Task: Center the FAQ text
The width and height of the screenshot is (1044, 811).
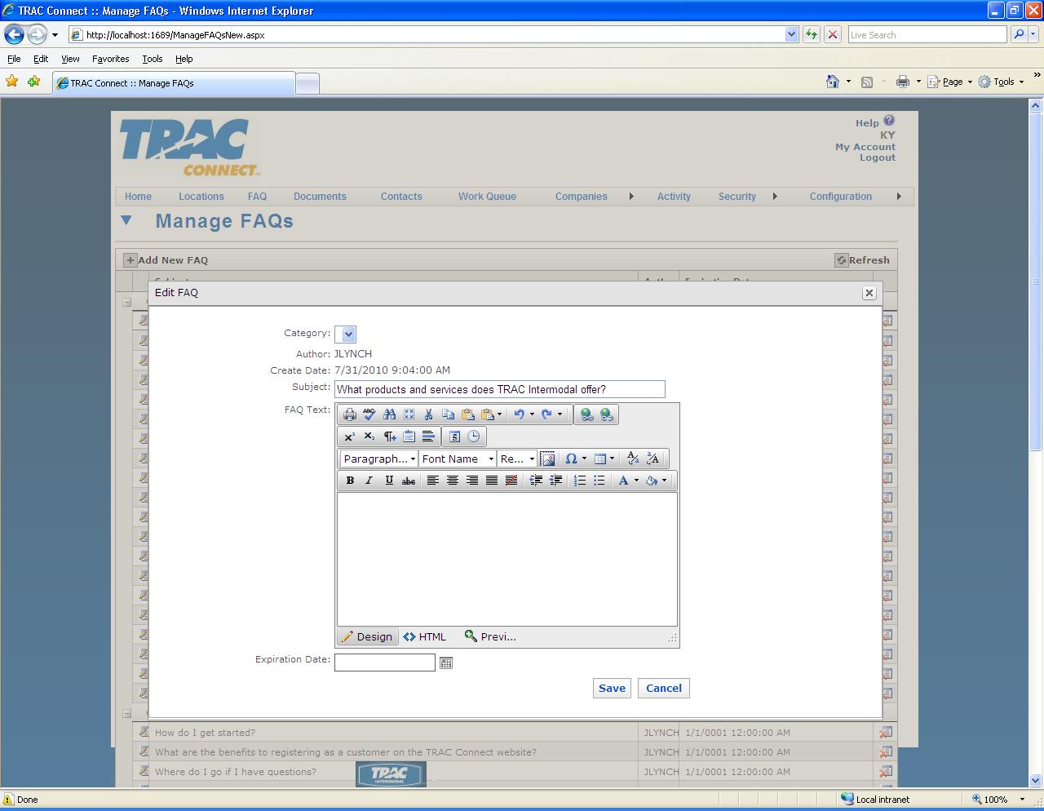Action: tap(453, 481)
